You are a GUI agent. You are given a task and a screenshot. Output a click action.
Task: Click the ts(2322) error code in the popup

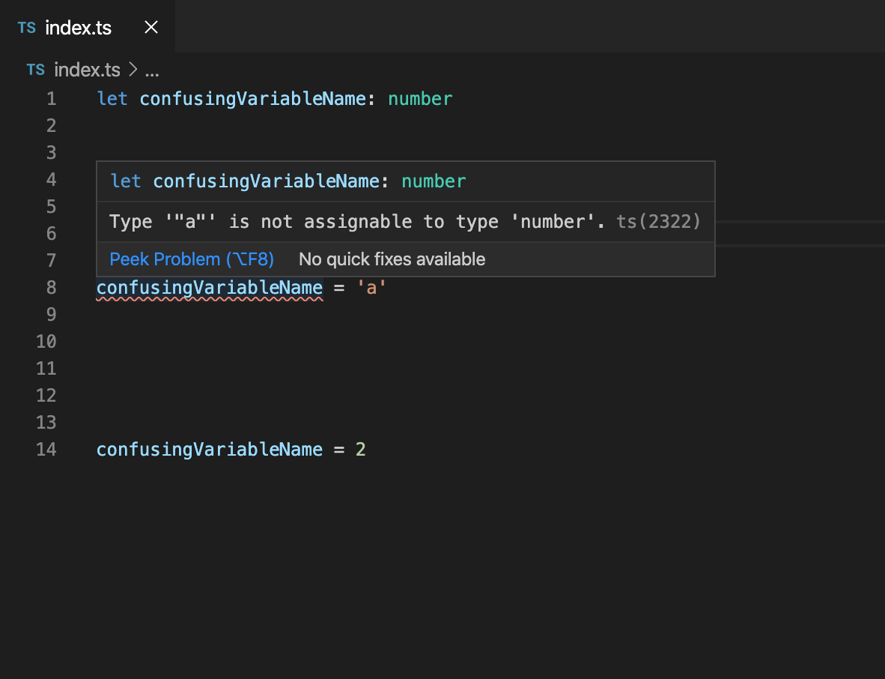pyautogui.click(x=658, y=221)
